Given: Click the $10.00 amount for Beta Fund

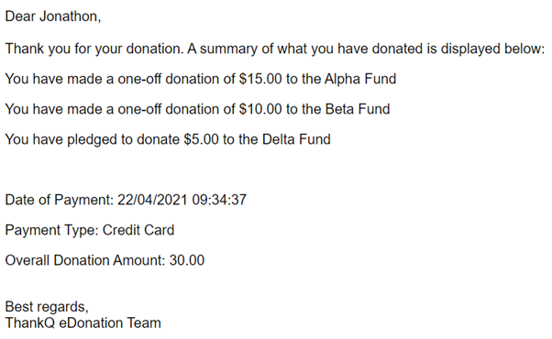Looking at the screenshot, I should 260,109.
